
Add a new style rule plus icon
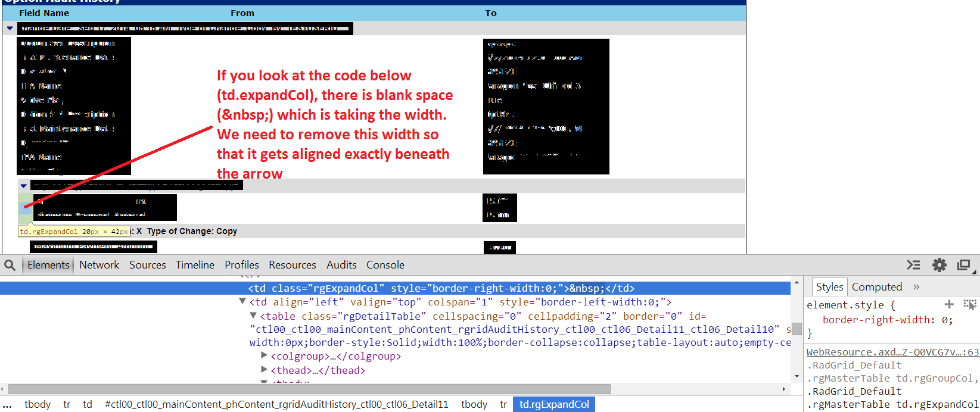949,304
